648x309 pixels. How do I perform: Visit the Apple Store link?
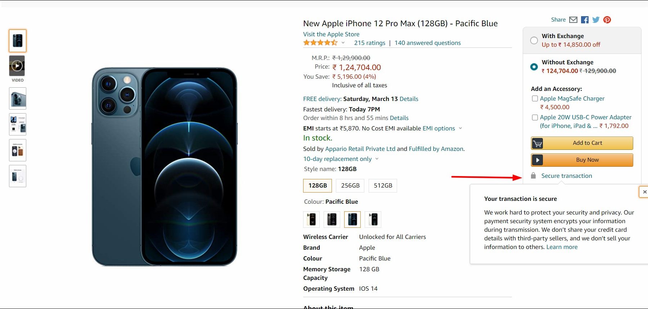(x=331, y=34)
